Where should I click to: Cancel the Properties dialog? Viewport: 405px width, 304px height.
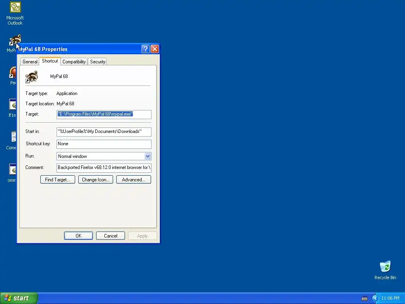pos(111,236)
